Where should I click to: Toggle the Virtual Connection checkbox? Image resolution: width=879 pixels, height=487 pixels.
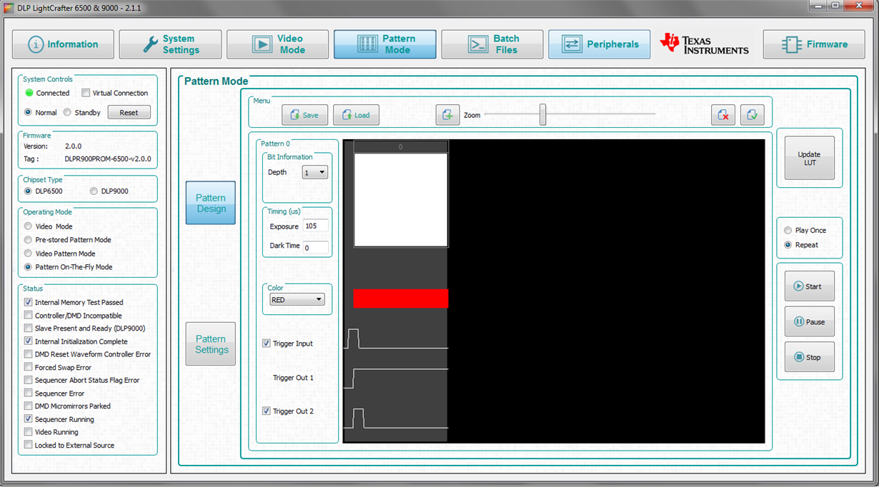[86, 93]
